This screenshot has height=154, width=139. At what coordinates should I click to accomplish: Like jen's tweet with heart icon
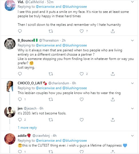82,120
